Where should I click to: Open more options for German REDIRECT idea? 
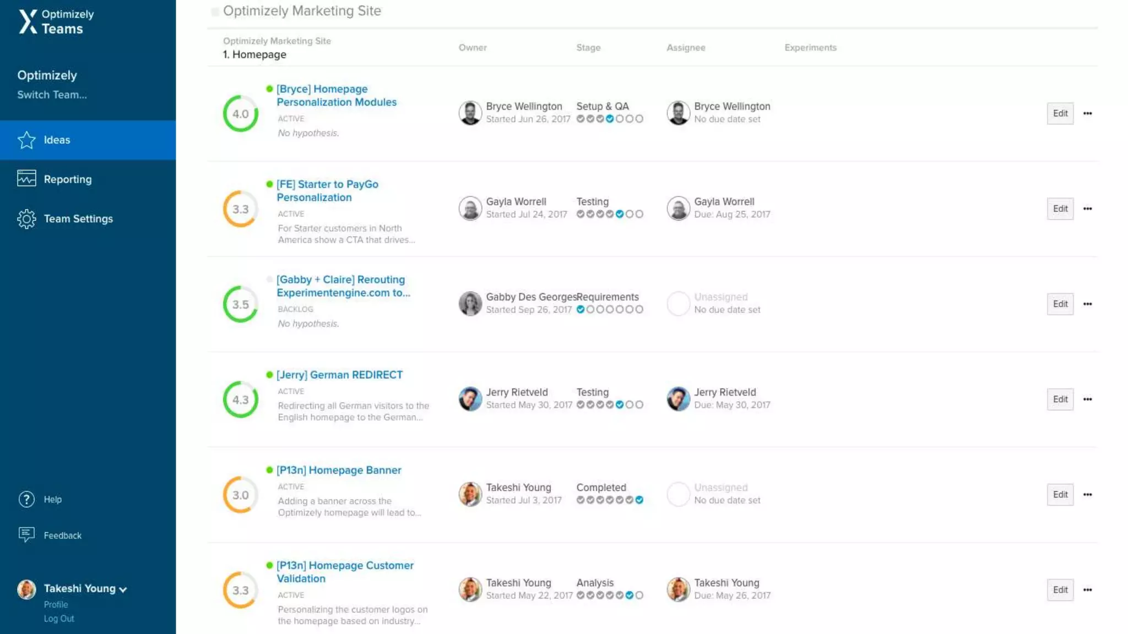point(1087,399)
